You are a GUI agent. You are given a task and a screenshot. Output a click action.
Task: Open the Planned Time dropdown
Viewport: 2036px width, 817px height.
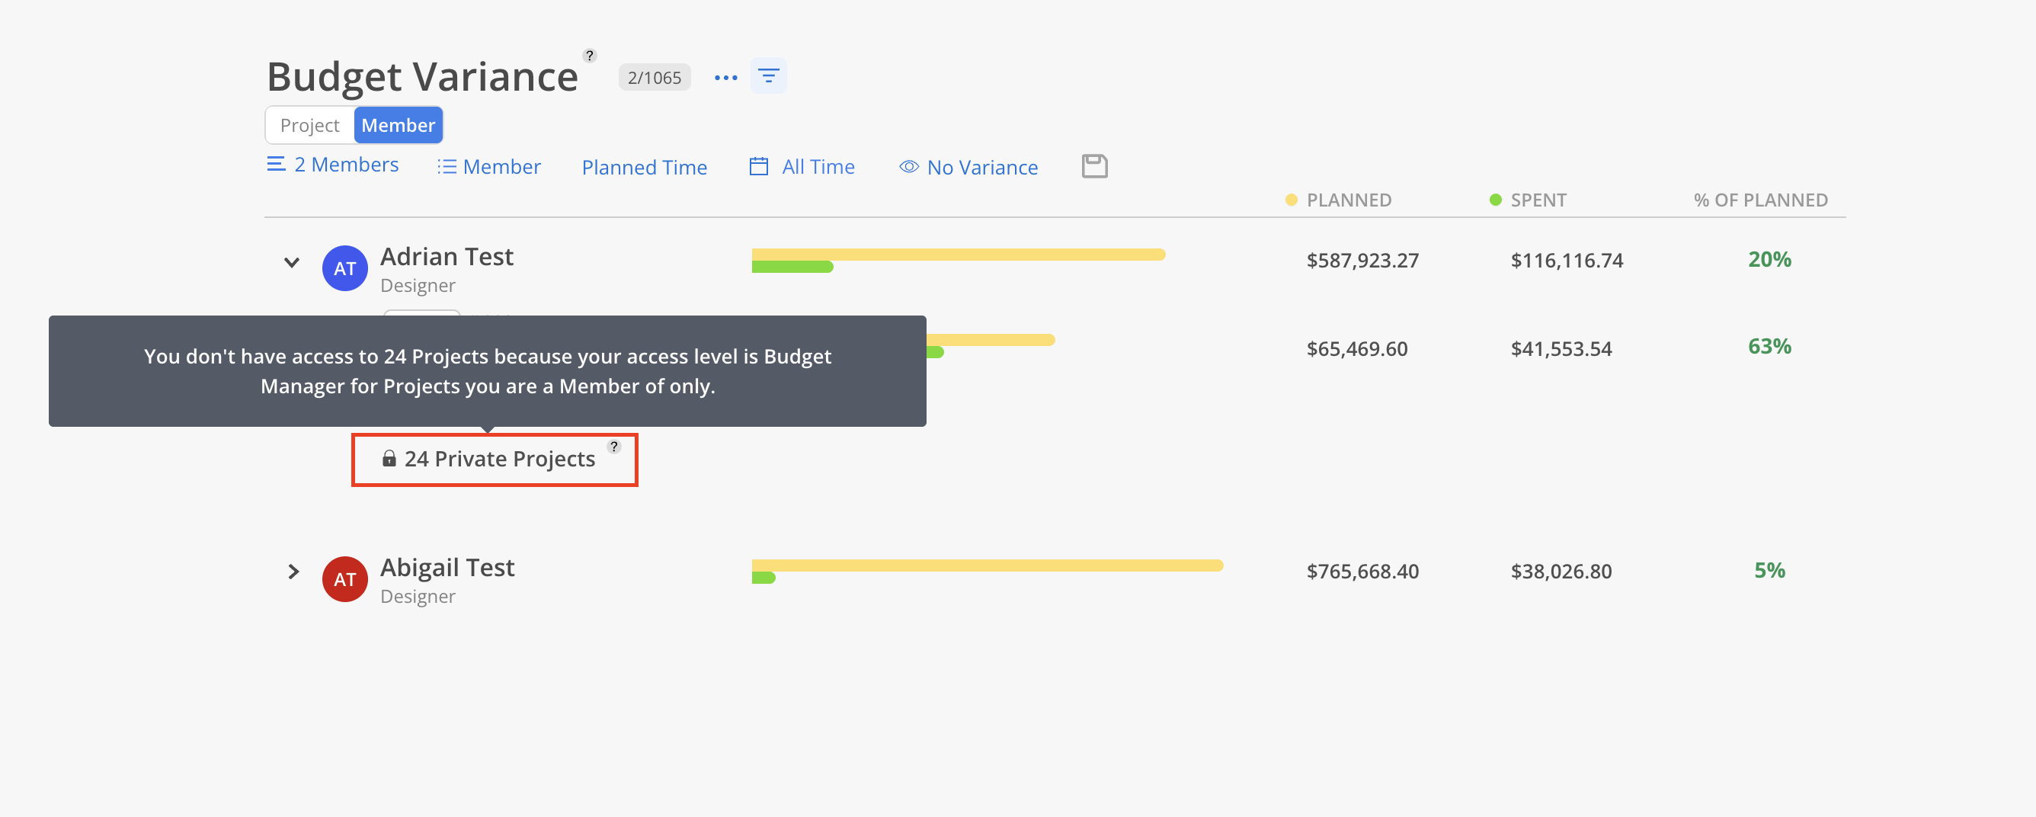[644, 168]
